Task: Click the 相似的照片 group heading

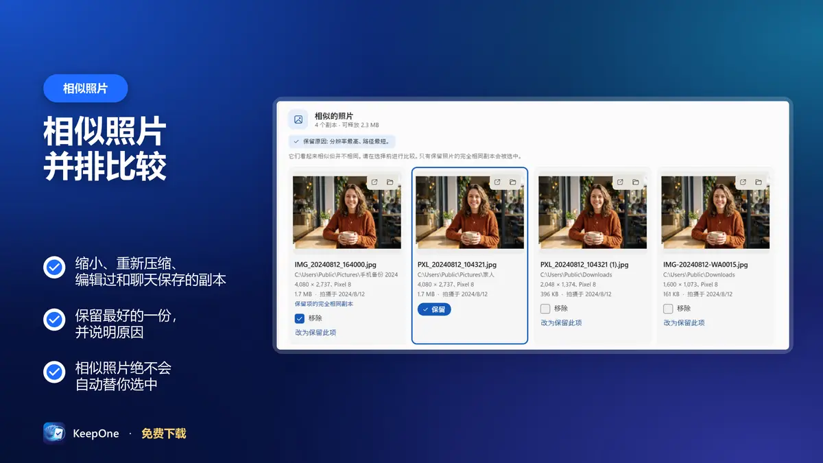Action: click(x=334, y=116)
